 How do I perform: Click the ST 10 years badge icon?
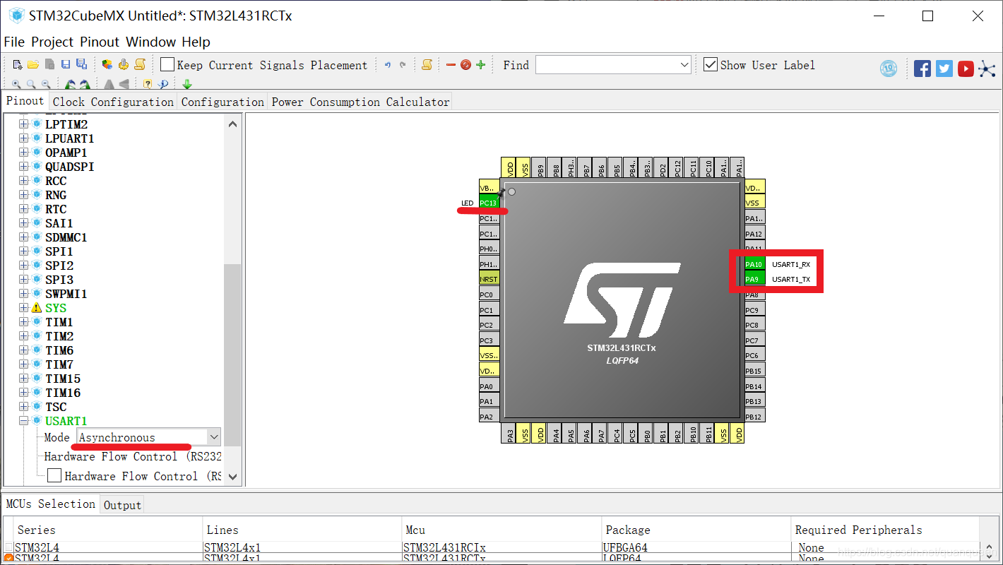(x=889, y=69)
